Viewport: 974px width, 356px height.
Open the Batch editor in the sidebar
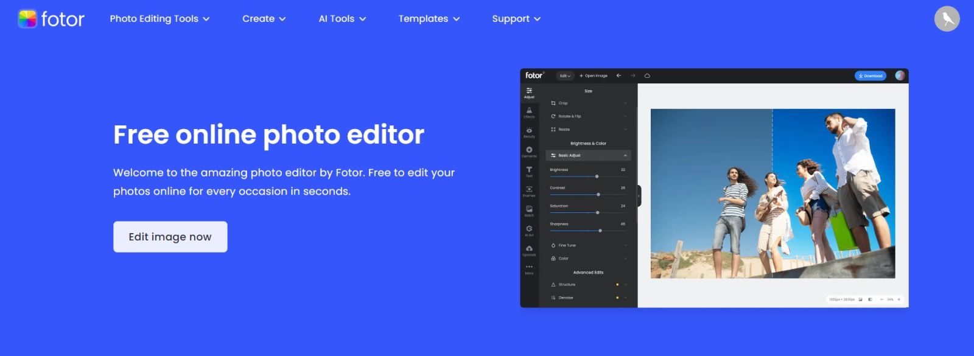click(x=529, y=211)
